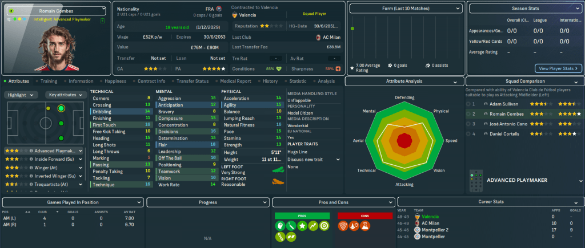Switch to the Training tab

pyautogui.click(x=49, y=81)
